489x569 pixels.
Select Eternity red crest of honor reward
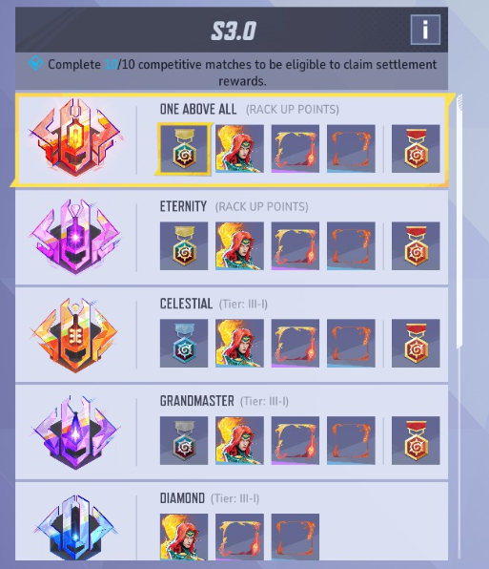click(416, 246)
